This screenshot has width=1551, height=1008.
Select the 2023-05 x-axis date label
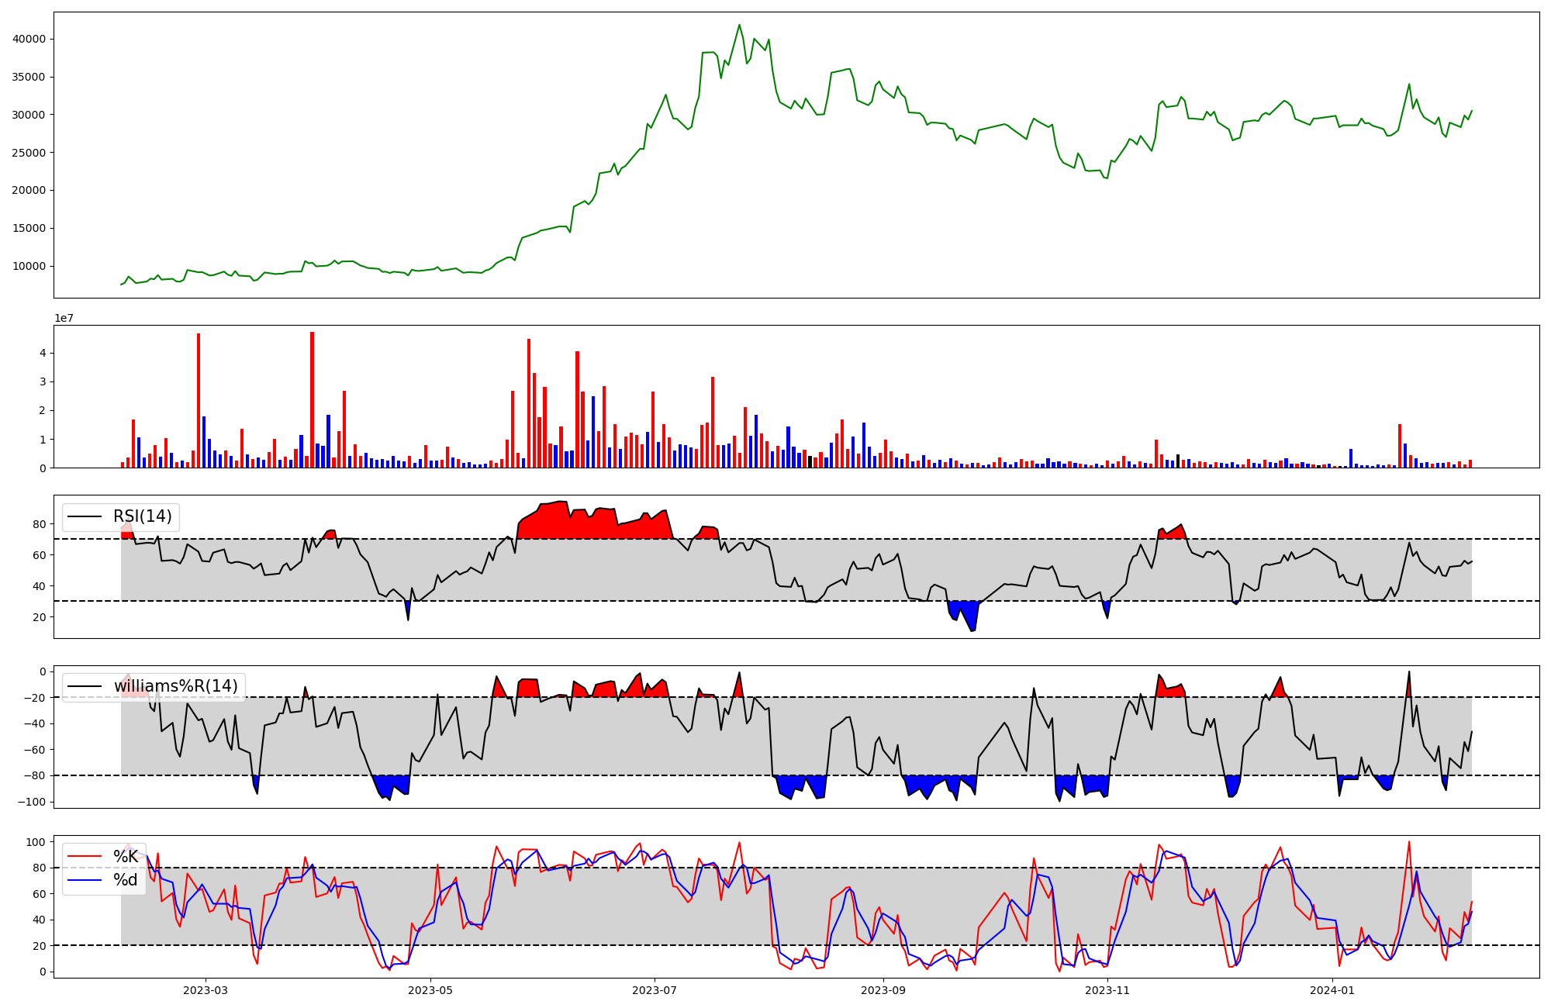click(x=430, y=990)
